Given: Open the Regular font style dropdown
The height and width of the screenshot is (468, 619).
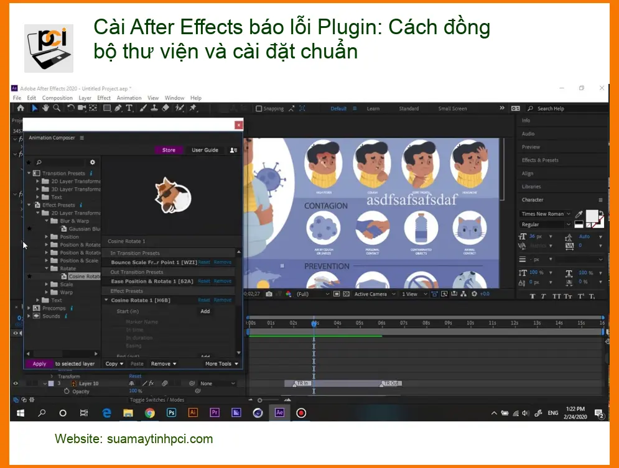Looking at the screenshot, I should pyautogui.click(x=546, y=224).
